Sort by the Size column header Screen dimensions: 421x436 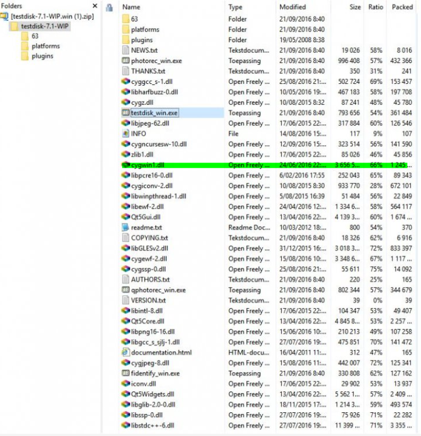(355, 7)
